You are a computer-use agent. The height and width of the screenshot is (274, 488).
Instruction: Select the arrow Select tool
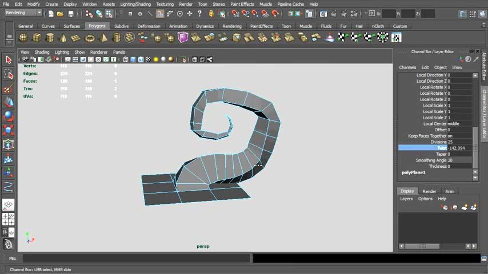(9, 60)
